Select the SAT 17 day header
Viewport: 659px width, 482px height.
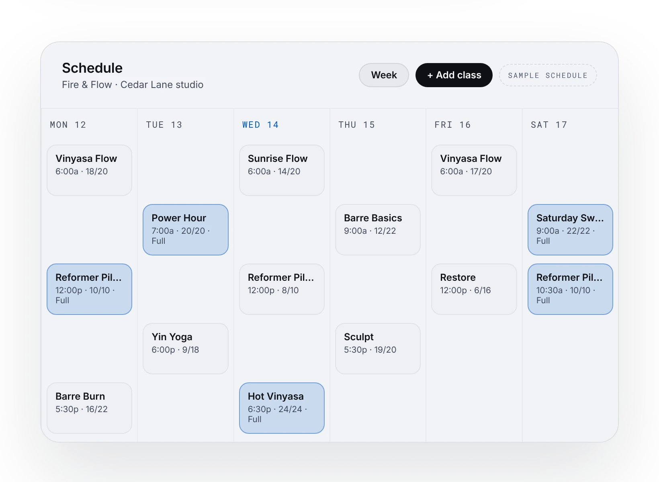click(x=549, y=125)
